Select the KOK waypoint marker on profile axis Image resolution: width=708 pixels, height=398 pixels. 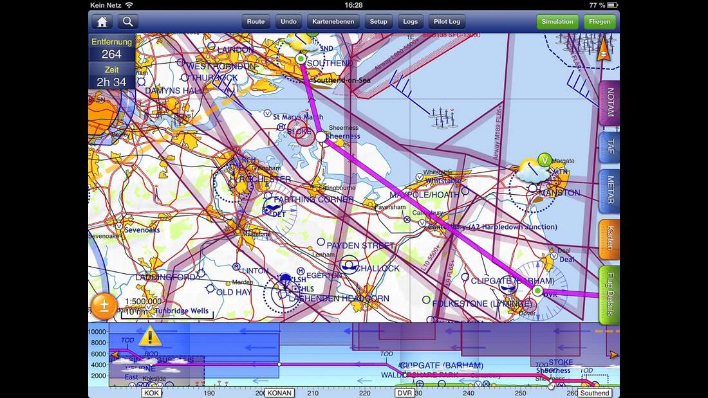coord(152,392)
